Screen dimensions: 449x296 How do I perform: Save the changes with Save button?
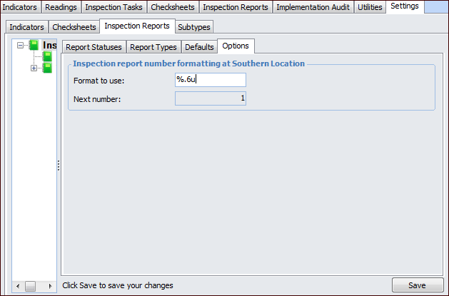point(417,285)
